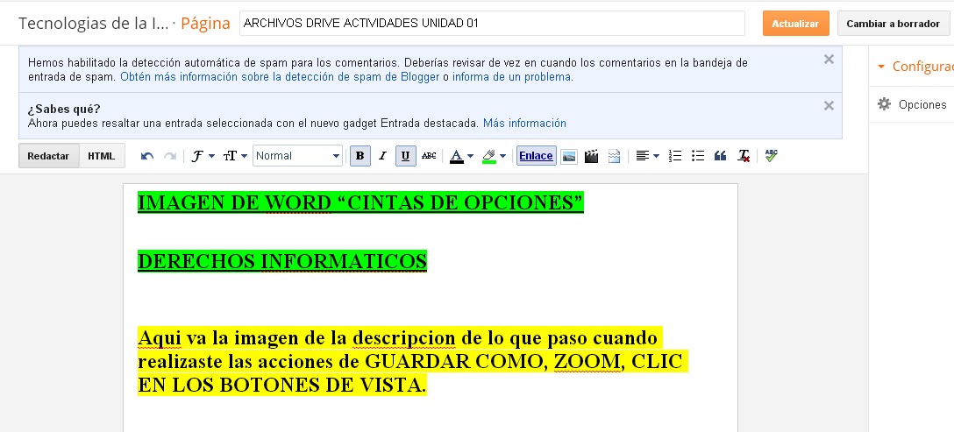Image resolution: width=954 pixels, height=432 pixels.
Task: Open the text alignment dropdown
Action: pos(647,156)
